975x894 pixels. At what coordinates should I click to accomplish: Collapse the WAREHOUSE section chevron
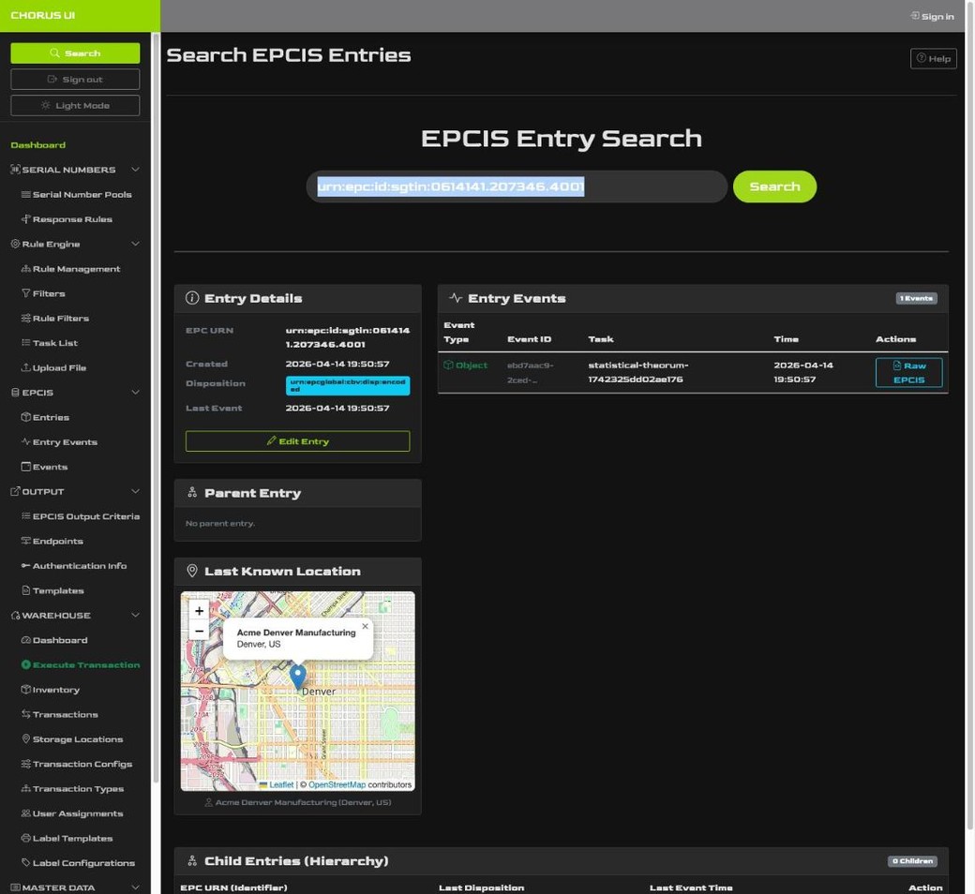tap(135, 616)
